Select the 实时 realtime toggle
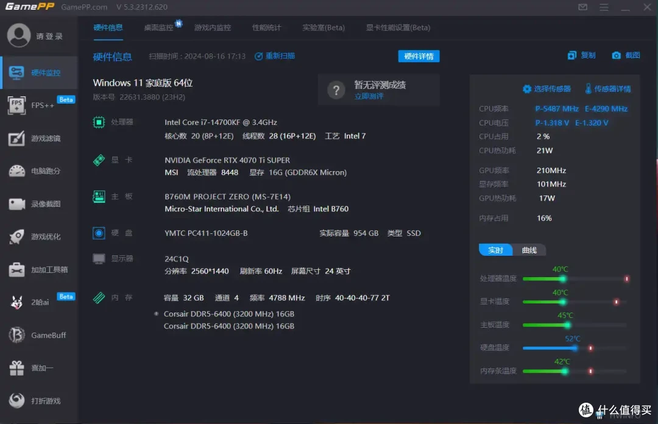Image resolution: width=658 pixels, height=424 pixels. point(495,250)
